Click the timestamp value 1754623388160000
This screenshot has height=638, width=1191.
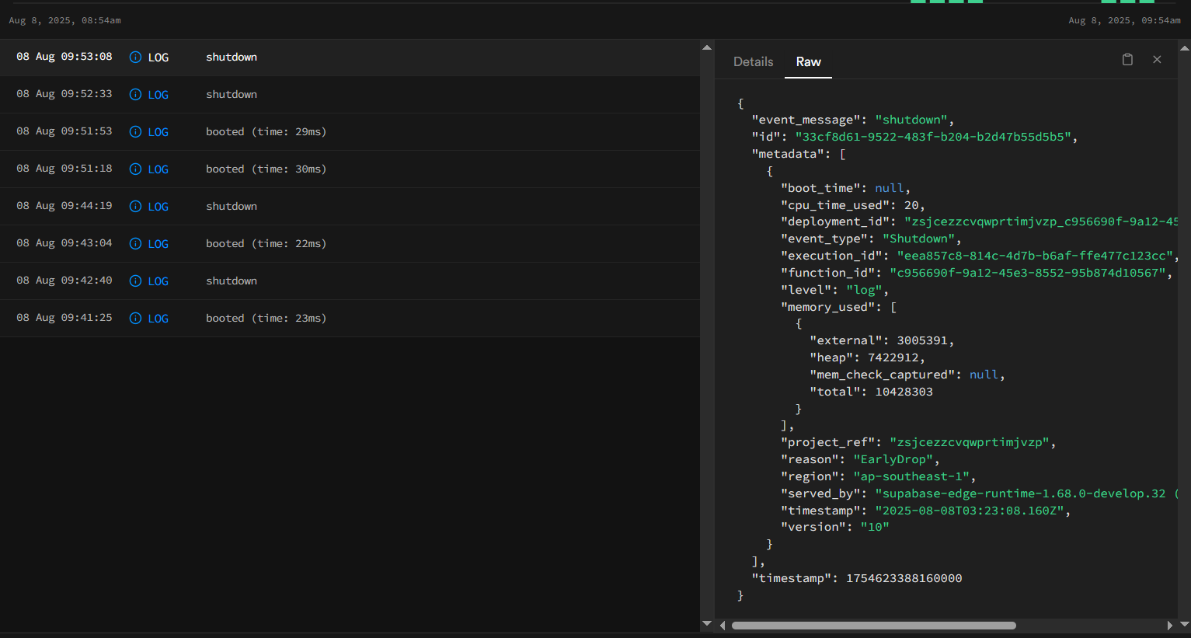pos(904,578)
